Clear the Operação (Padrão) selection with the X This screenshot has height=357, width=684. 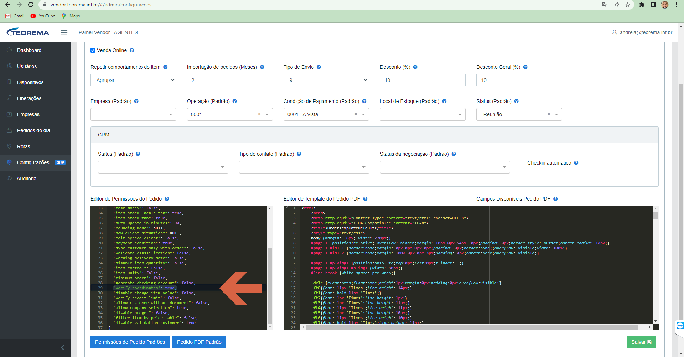[x=259, y=114]
